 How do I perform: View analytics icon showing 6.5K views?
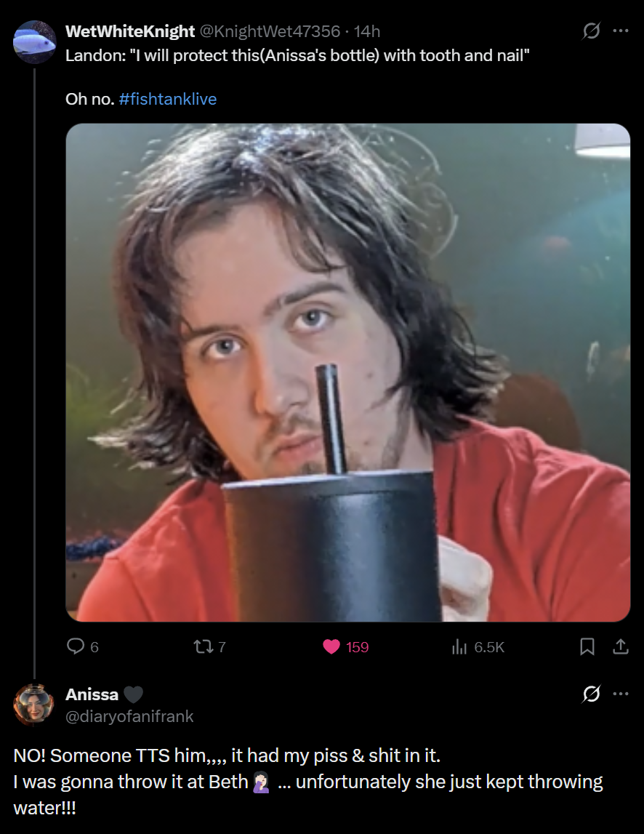pyautogui.click(x=459, y=647)
